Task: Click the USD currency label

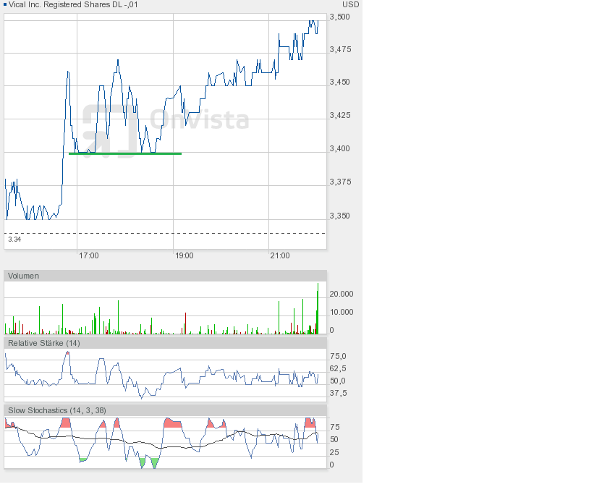Action: pyautogui.click(x=350, y=4)
